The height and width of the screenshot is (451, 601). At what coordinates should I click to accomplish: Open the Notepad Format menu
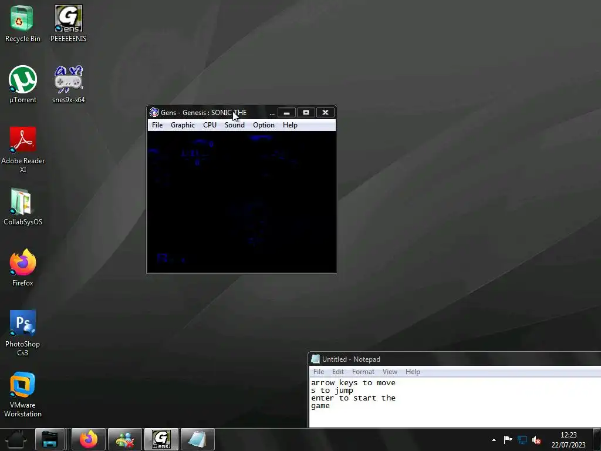click(x=363, y=372)
